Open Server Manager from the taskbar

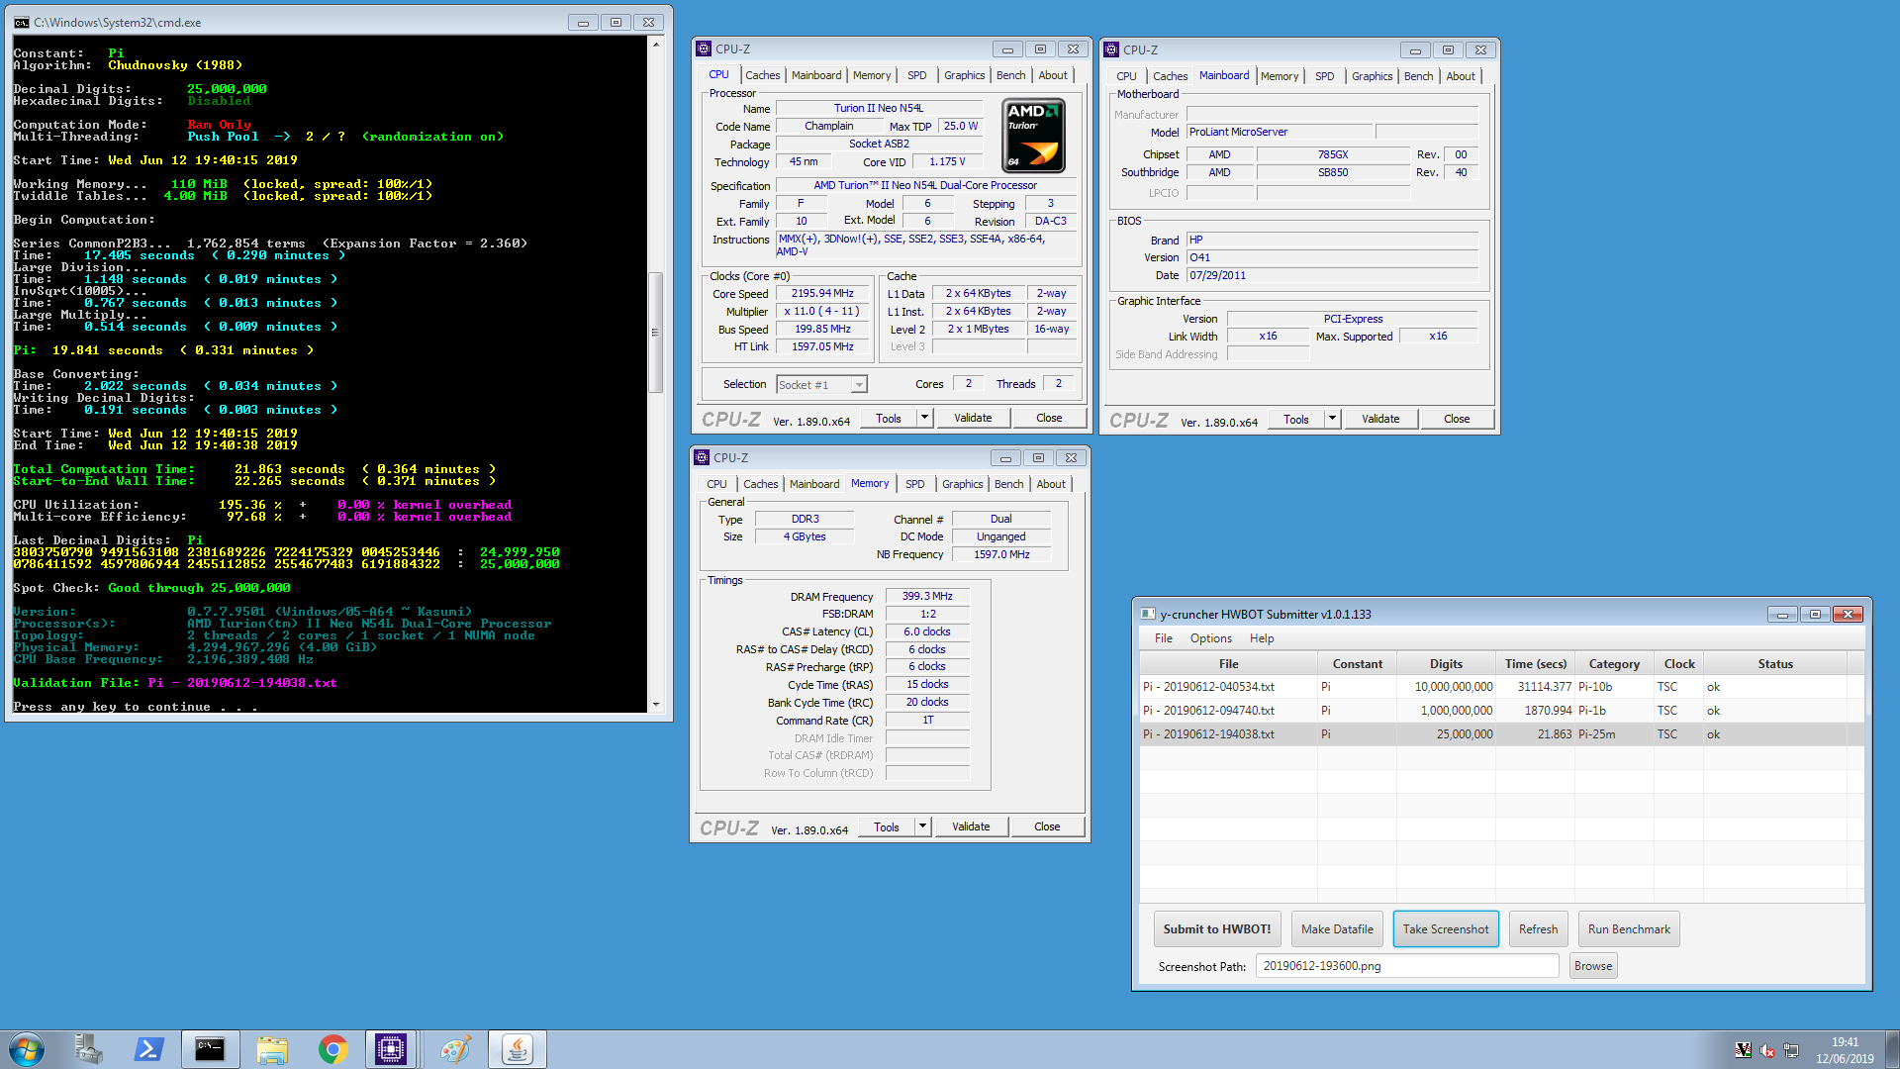pos(88,1049)
